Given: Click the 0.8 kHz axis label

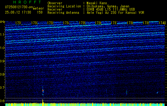Looking at the screenshot, I should click(2, 74).
